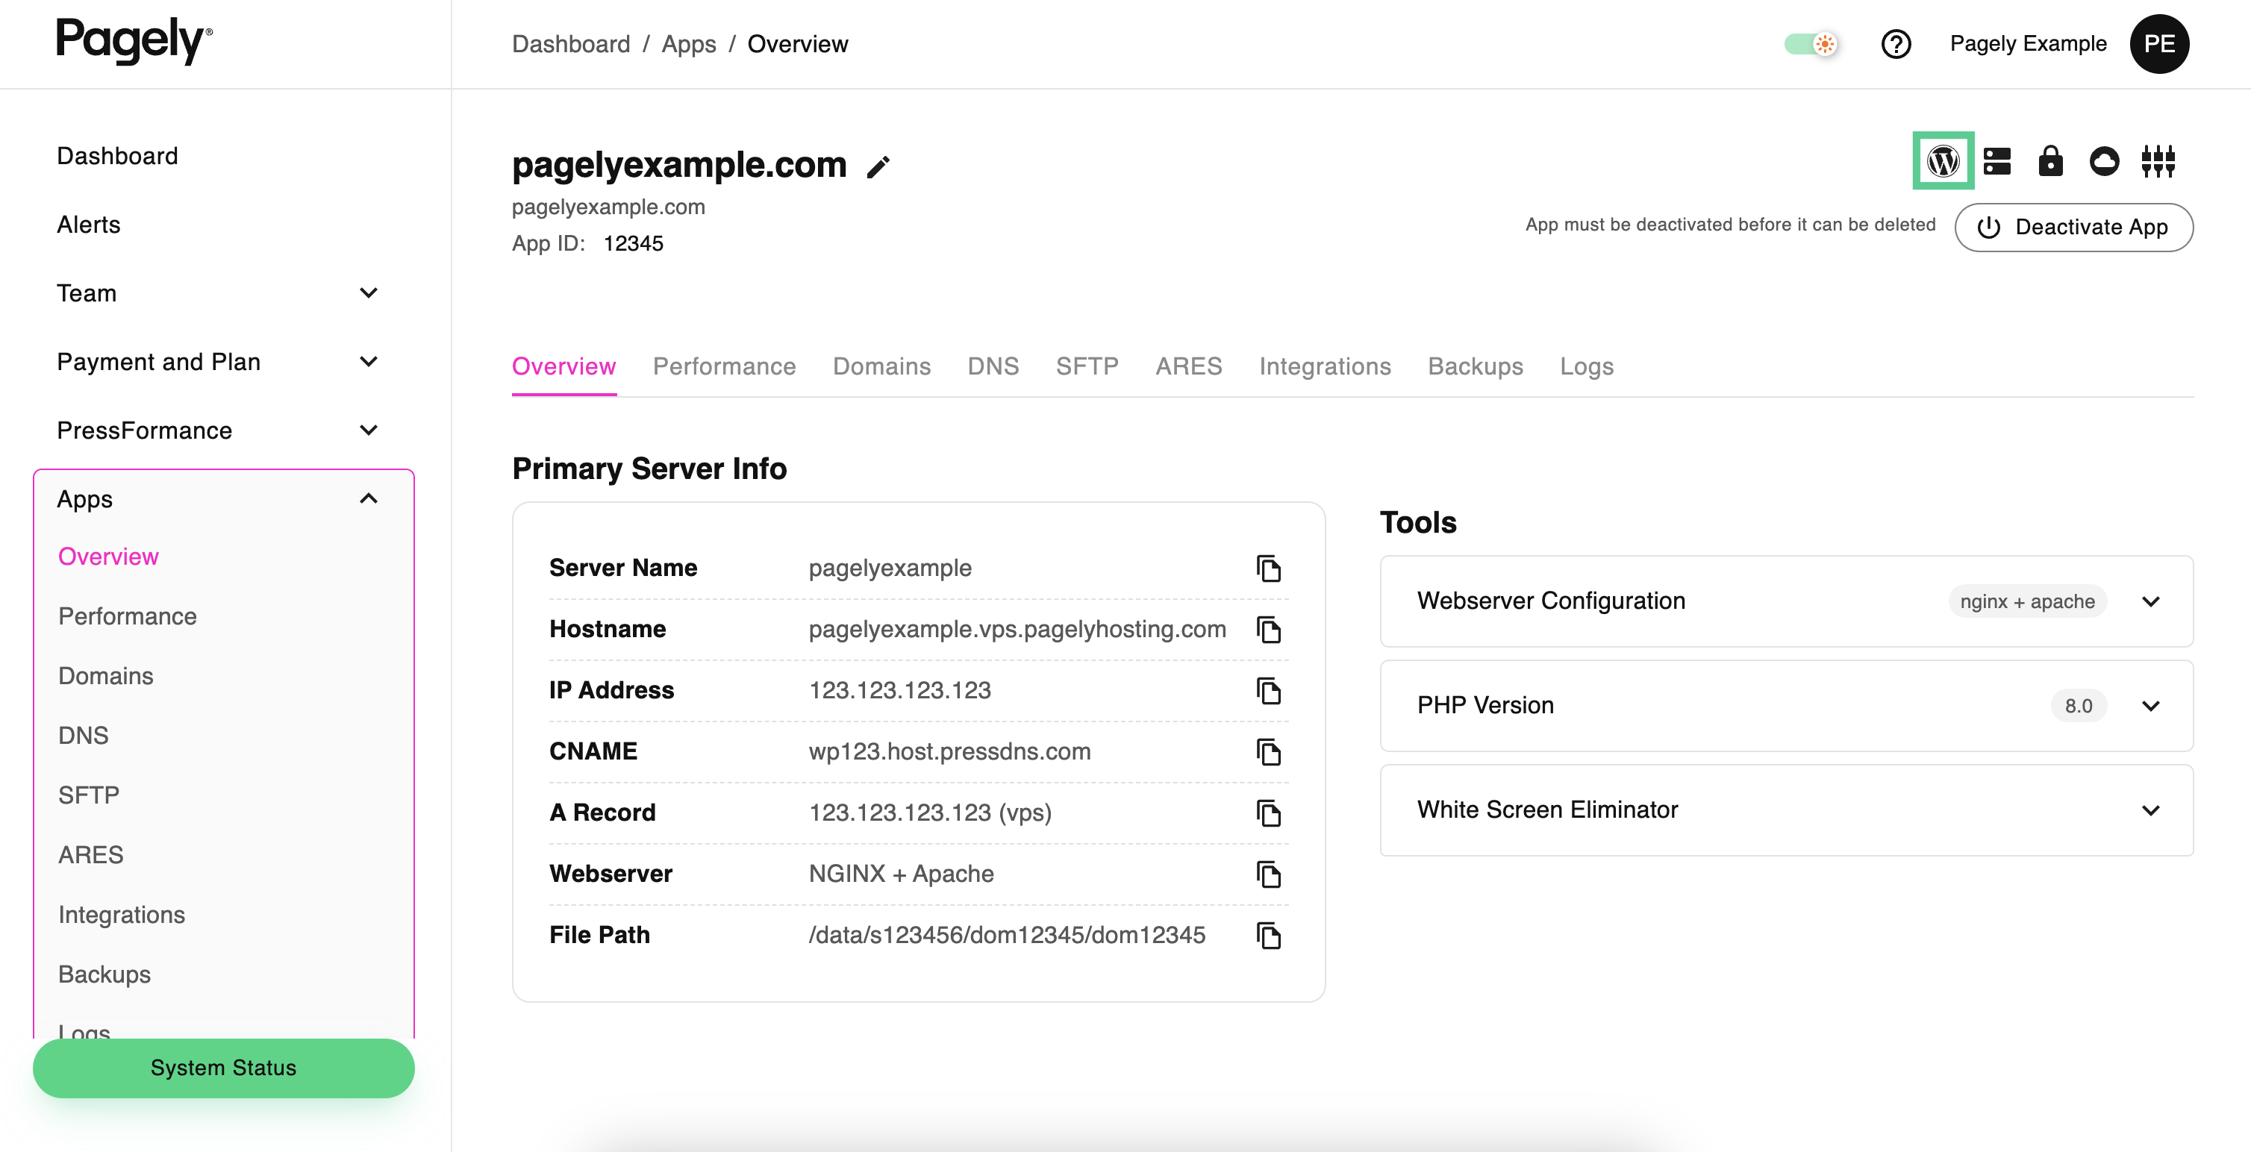Open the SFTP tab
Screen dimensions: 2251x1152
click(1086, 367)
